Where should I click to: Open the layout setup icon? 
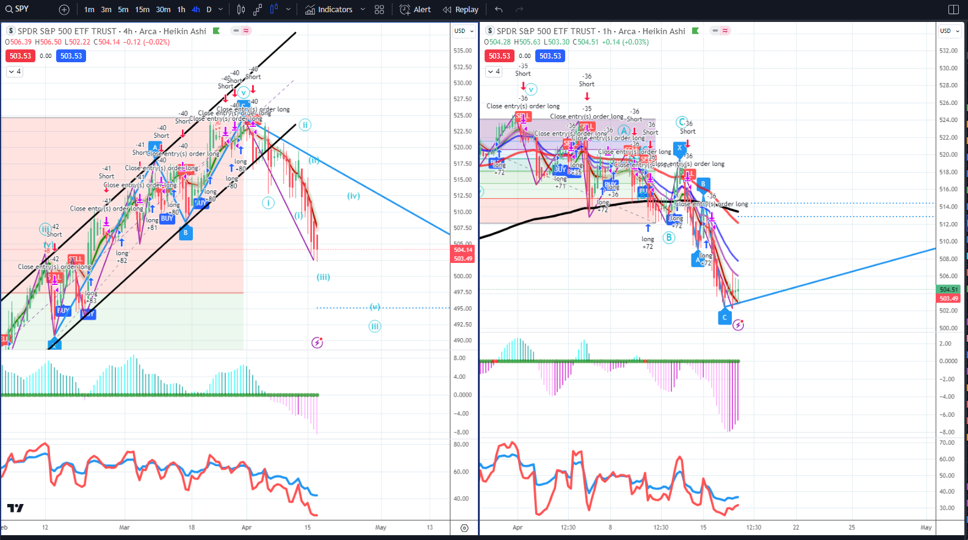pyautogui.click(x=954, y=10)
